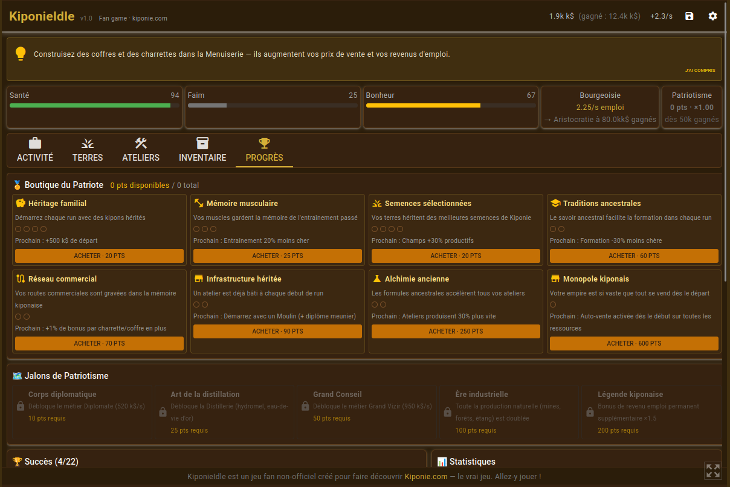Click the fullscreen expand icon
730x487 pixels.
tap(713, 471)
